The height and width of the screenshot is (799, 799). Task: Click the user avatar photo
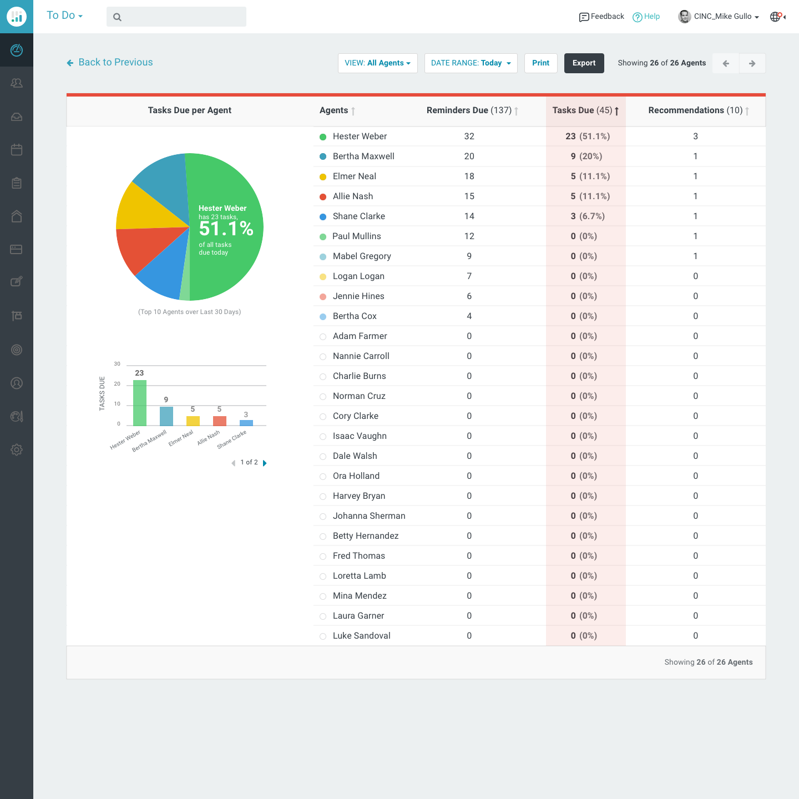coord(685,17)
